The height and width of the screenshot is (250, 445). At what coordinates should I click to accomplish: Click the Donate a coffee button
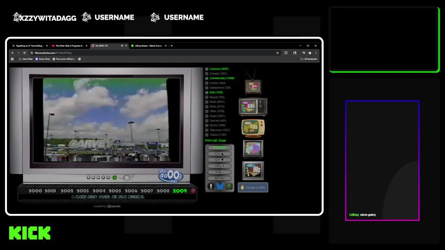coord(253,187)
